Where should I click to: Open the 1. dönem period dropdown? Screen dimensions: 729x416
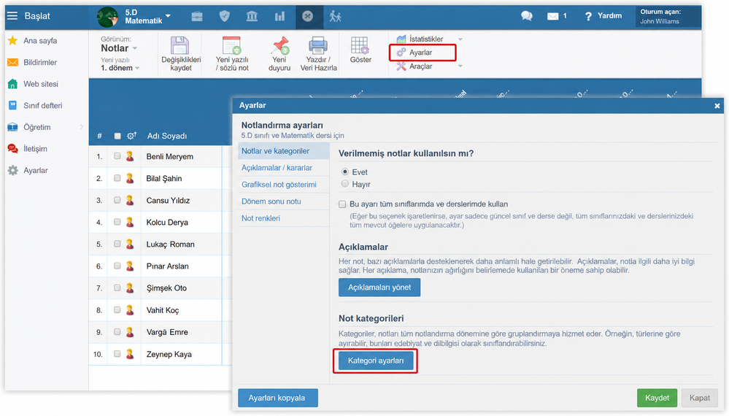point(120,68)
